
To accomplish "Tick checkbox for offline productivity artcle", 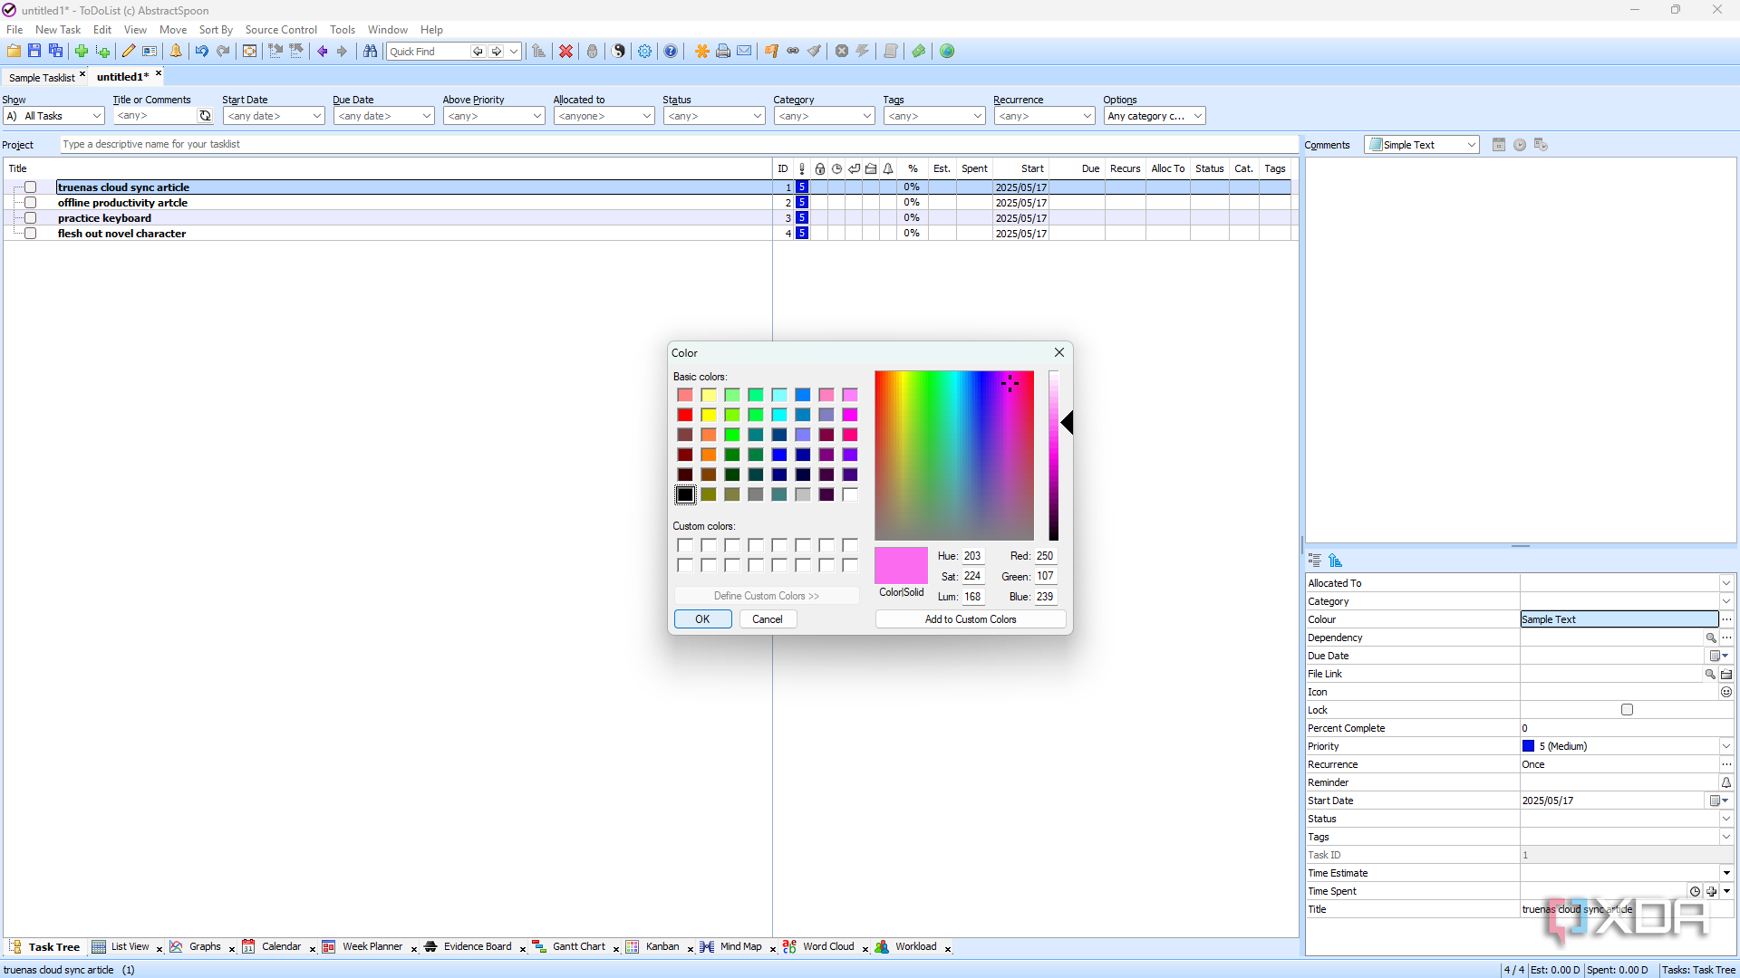I will pos(30,203).
